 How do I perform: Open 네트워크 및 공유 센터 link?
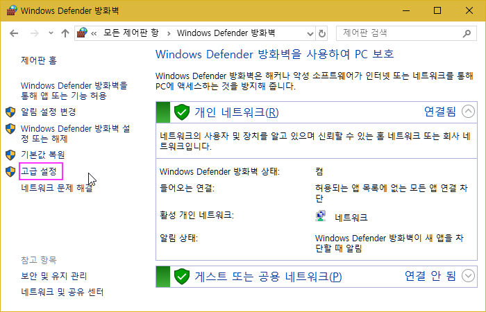(x=62, y=292)
